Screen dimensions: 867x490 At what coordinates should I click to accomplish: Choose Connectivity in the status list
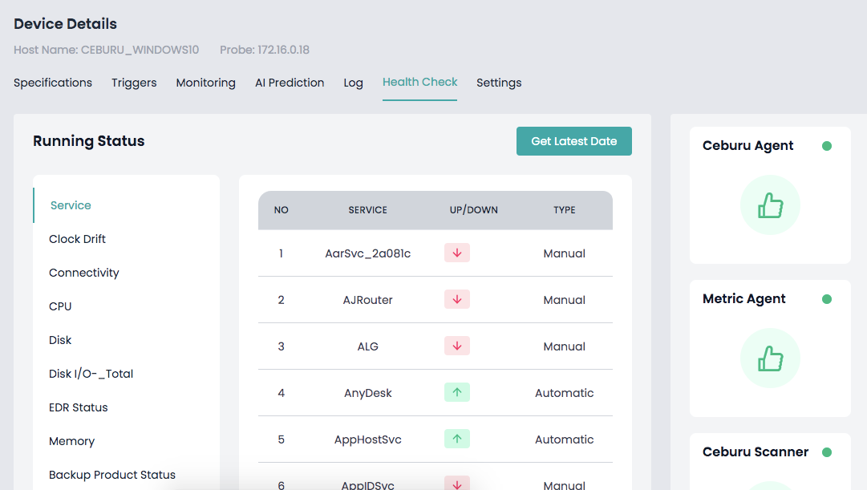(x=83, y=273)
